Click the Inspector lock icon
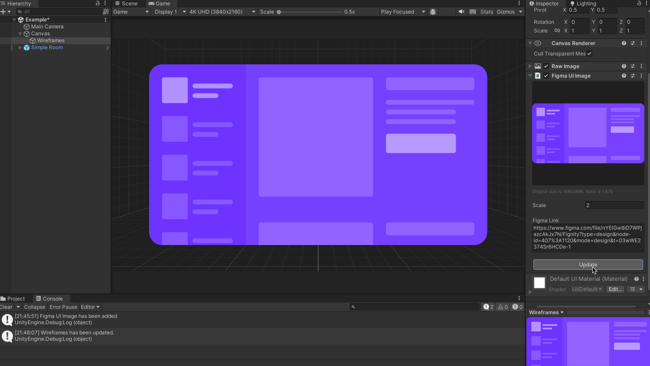 pos(639,3)
